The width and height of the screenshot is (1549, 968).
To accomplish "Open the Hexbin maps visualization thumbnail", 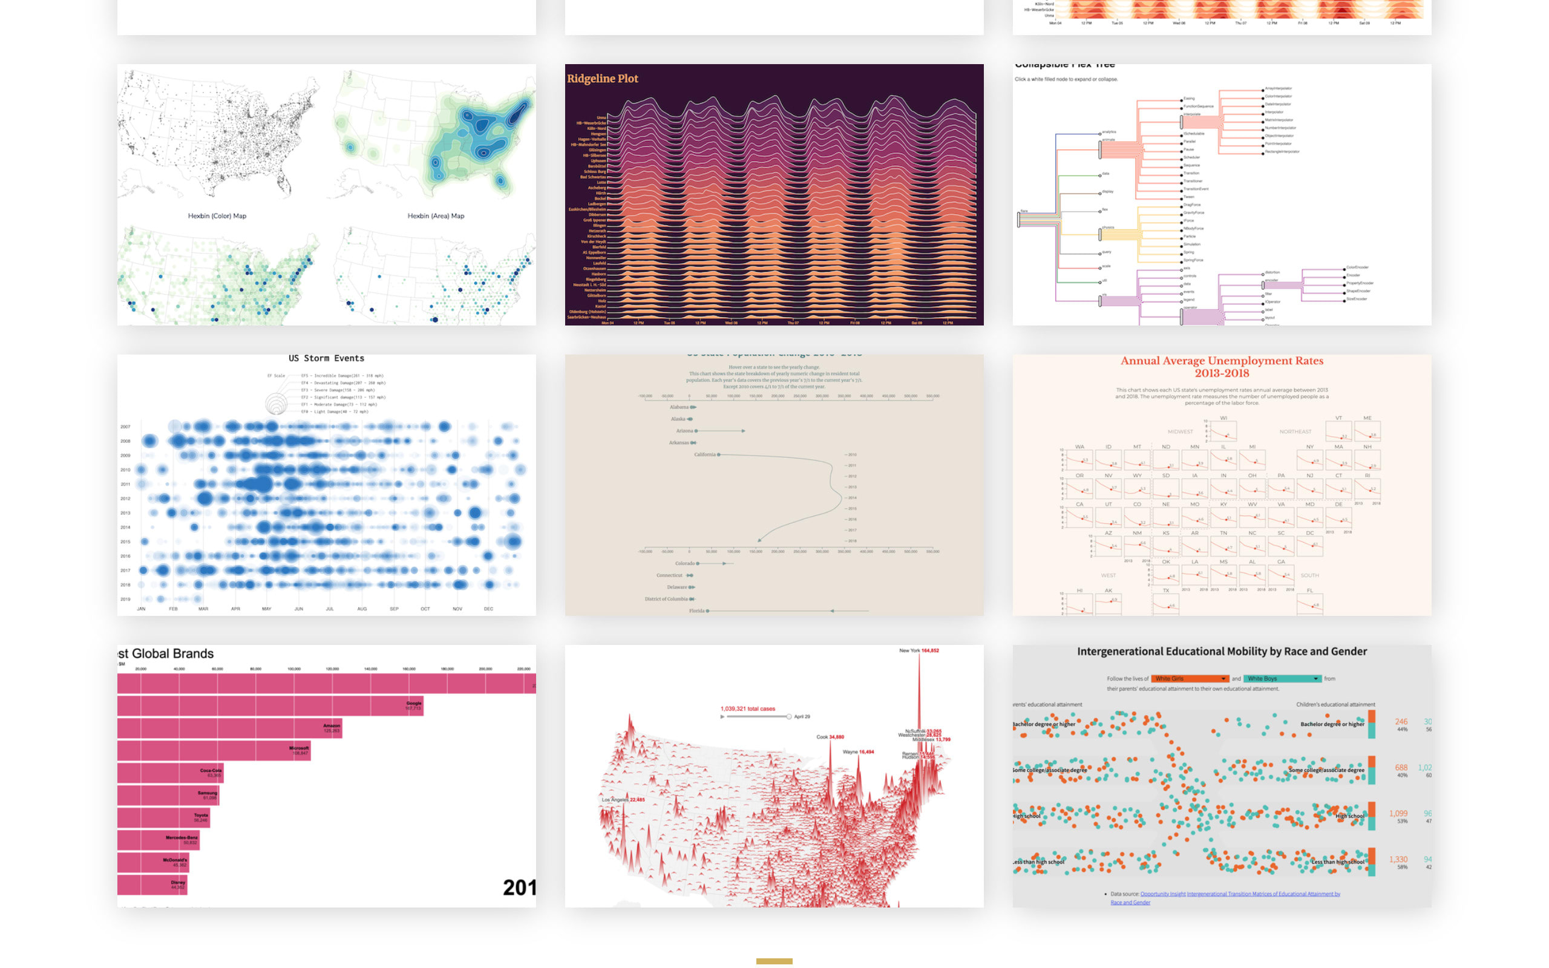I will point(327,195).
